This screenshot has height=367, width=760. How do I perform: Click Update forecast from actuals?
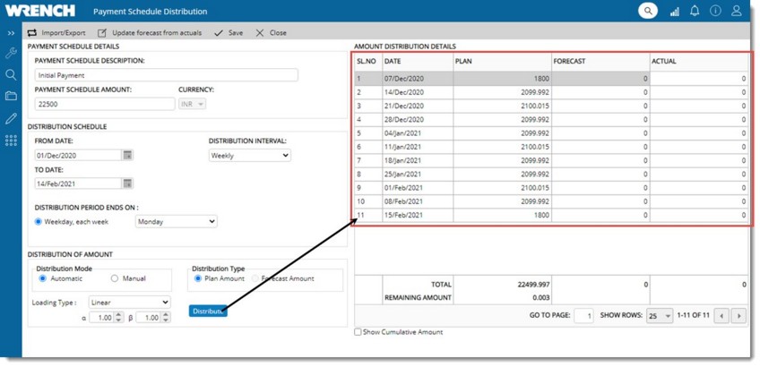tap(150, 32)
